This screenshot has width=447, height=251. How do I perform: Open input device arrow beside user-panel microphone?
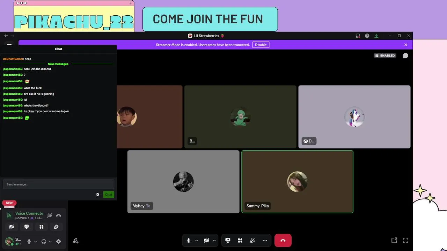[x=36, y=241]
